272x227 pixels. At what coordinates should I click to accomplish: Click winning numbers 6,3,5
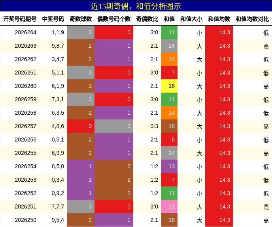tap(58, 113)
